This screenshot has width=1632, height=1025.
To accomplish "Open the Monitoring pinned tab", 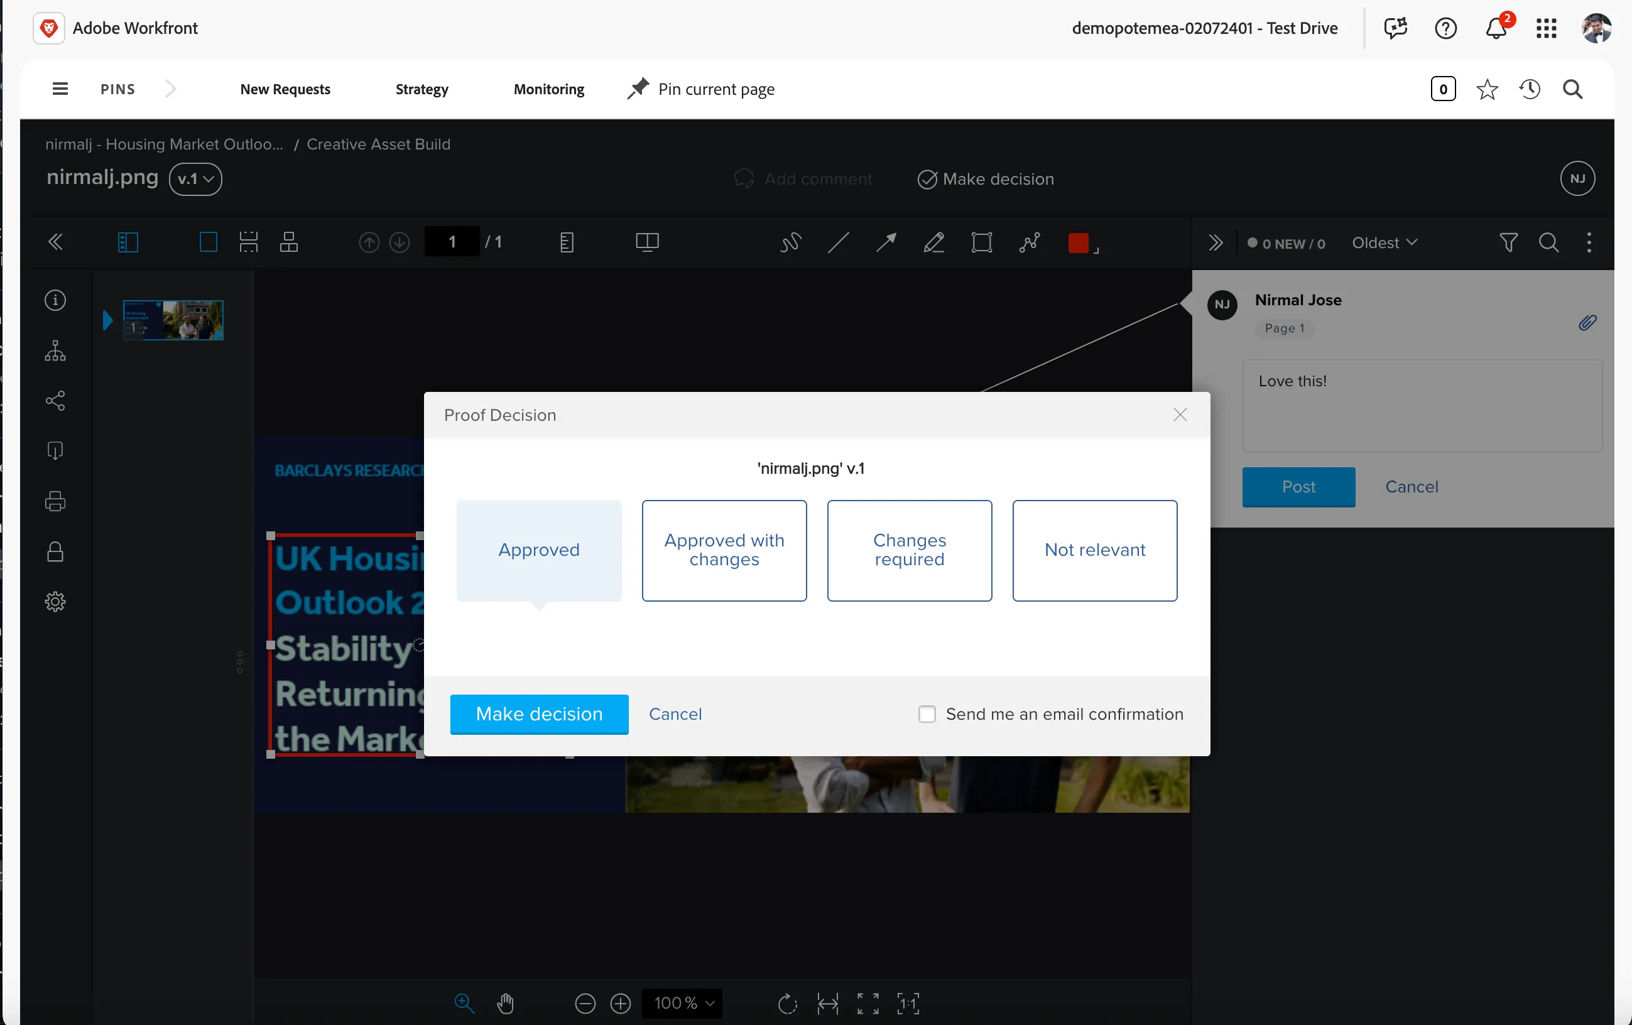I will pos(549,89).
